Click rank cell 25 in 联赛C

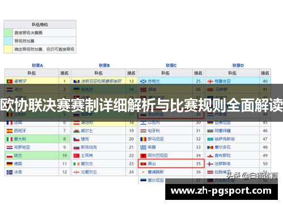pyautogui.click(x=198, y=82)
